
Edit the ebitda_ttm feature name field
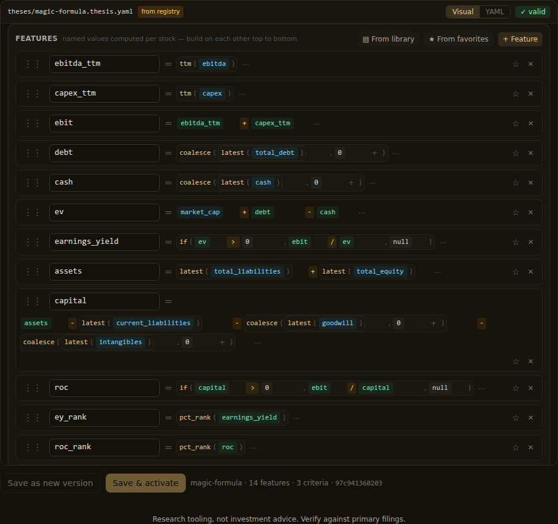coord(104,64)
